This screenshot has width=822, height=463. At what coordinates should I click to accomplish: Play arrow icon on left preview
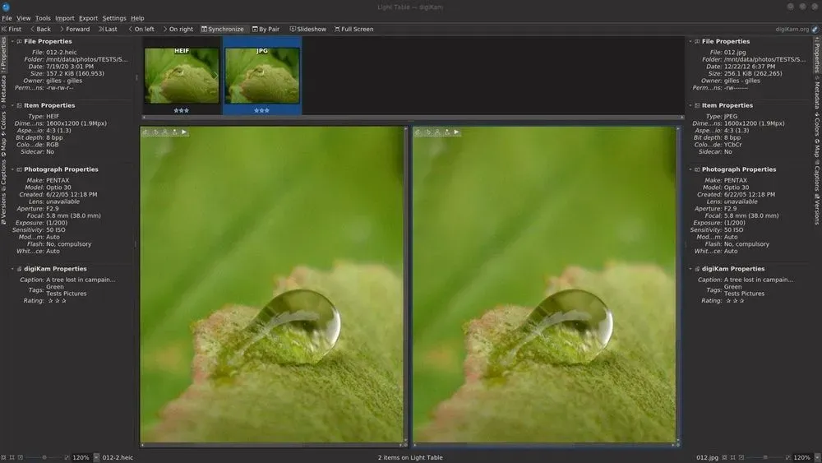click(184, 132)
